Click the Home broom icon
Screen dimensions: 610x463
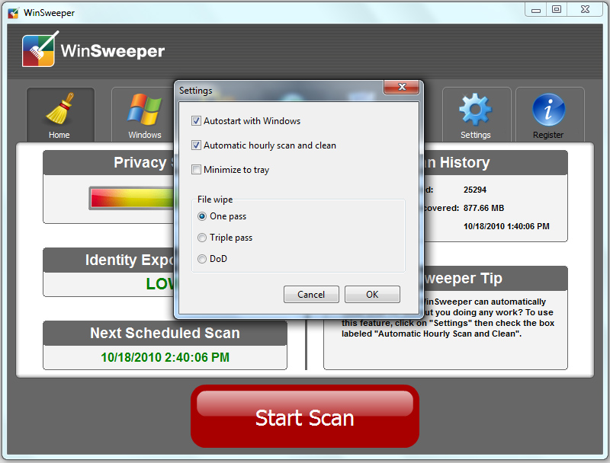click(x=59, y=110)
